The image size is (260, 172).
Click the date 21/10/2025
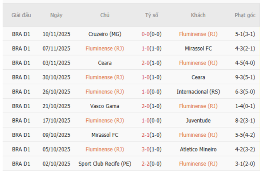pyautogui.click(x=56, y=106)
